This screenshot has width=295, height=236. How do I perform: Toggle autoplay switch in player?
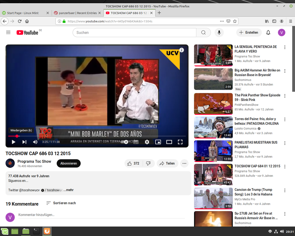pyautogui.click(x=125, y=142)
